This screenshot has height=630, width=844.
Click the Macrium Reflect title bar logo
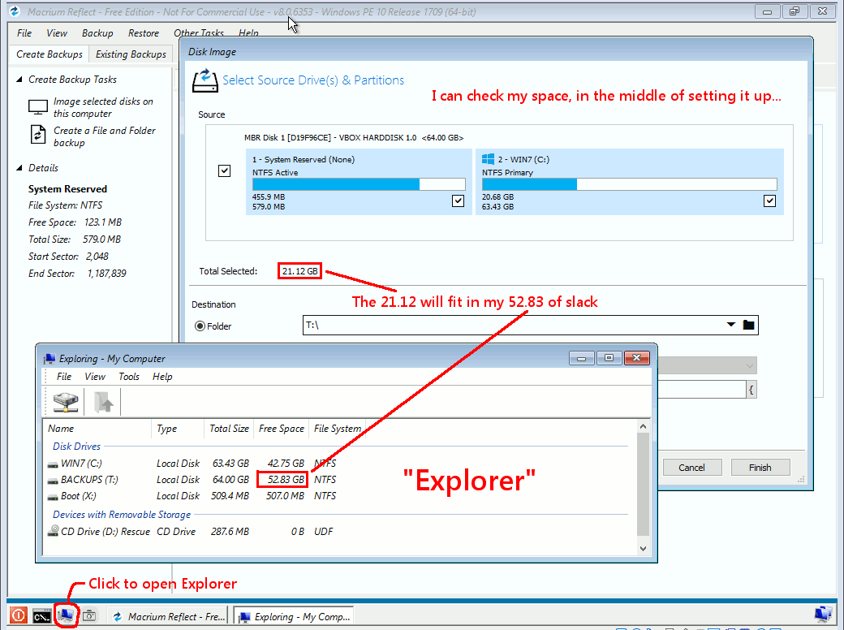15,11
